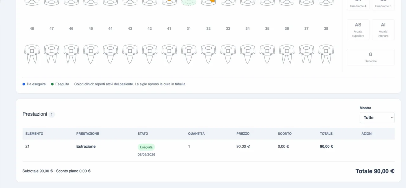Viewport: 406px width, 188px height.
Task: Click the 0,00 € value in the Sconto column
Action: (x=283, y=147)
